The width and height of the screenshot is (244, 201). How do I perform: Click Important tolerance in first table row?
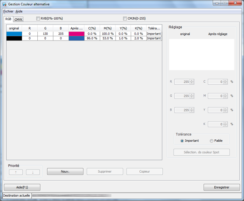(x=154, y=34)
